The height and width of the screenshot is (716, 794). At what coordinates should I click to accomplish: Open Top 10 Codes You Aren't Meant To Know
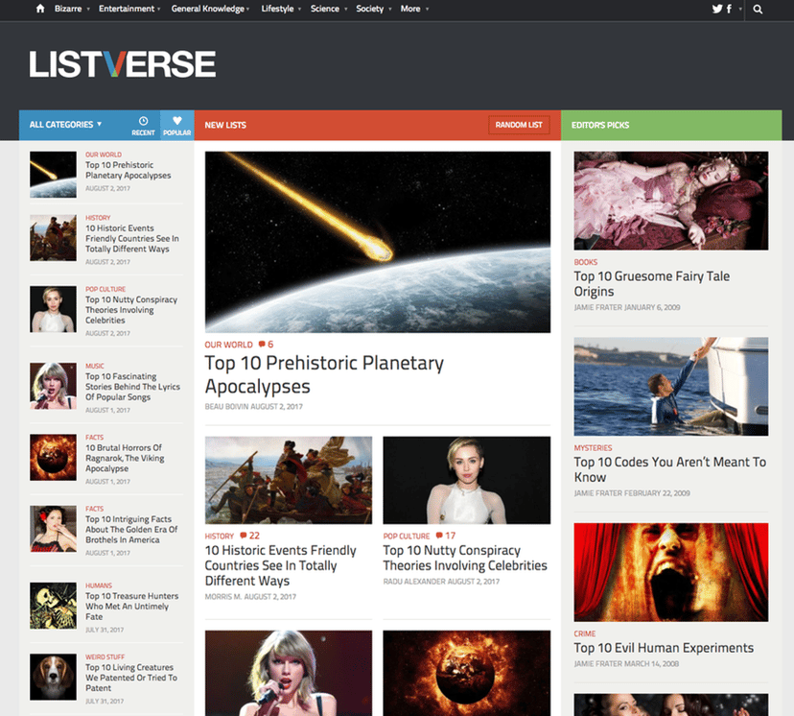point(670,469)
